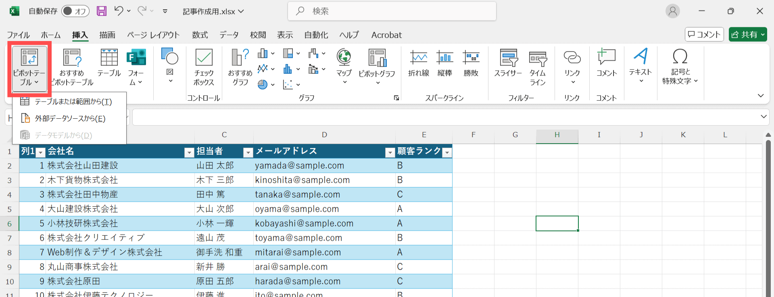This screenshot has height=297, width=774.
Task: Open the Charts group dialog launcher
Action: pyautogui.click(x=396, y=98)
